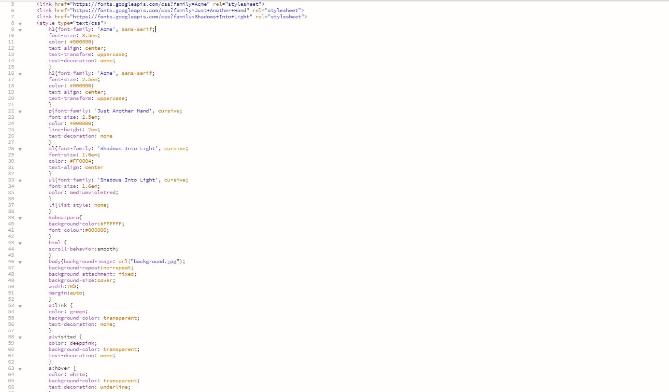Click the 'width:70%;' line

[63, 287]
